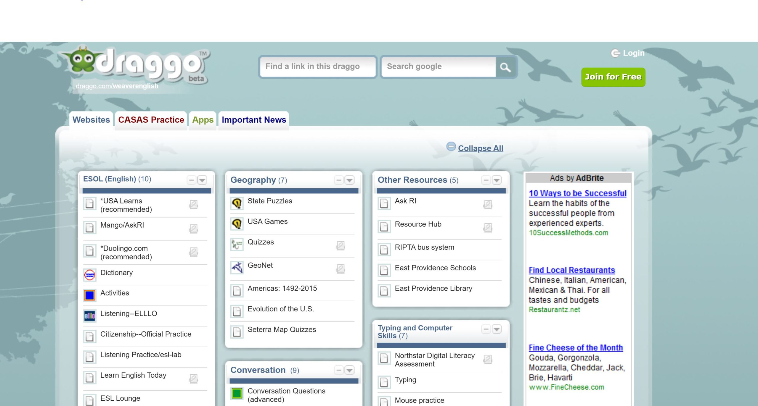Open note icon beside Ask RI
The height and width of the screenshot is (406, 758).
(x=487, y=205)
